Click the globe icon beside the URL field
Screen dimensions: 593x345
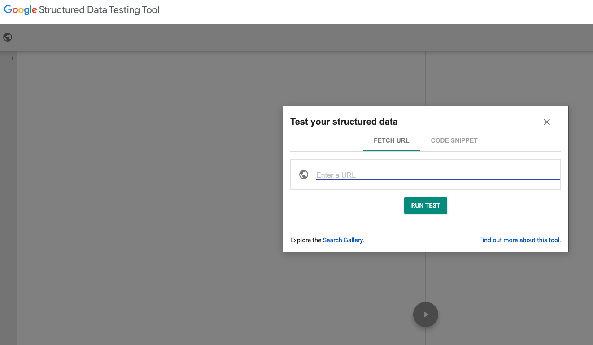point(304,175)
